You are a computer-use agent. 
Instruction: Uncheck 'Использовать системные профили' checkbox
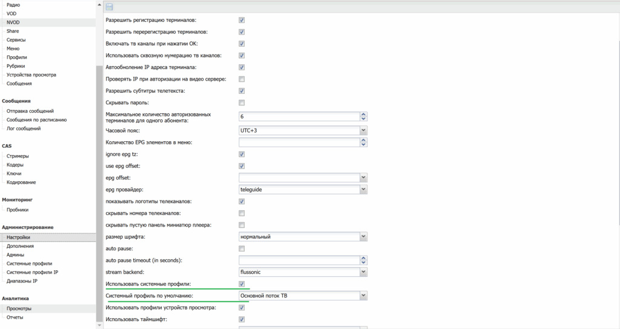(242, 284)
